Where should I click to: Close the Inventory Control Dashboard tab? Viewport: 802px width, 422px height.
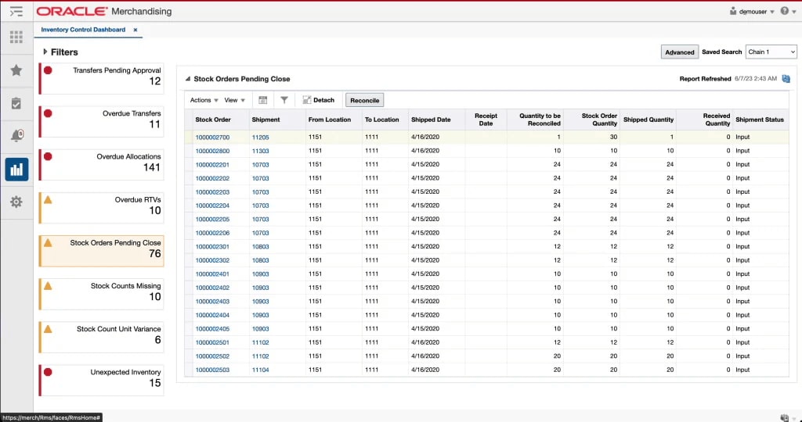pyautogui.click(x=135, y=30)
